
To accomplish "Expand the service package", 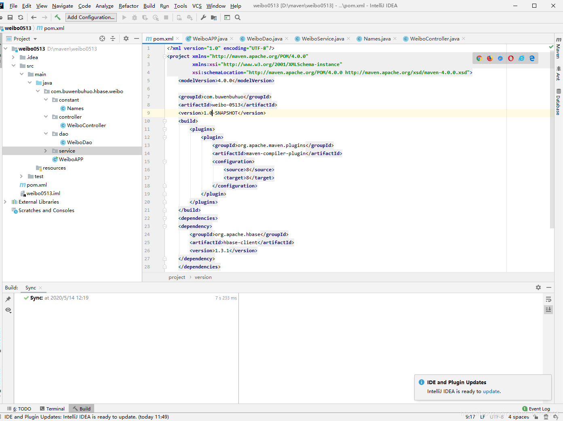I will click(x=46, y=151).
